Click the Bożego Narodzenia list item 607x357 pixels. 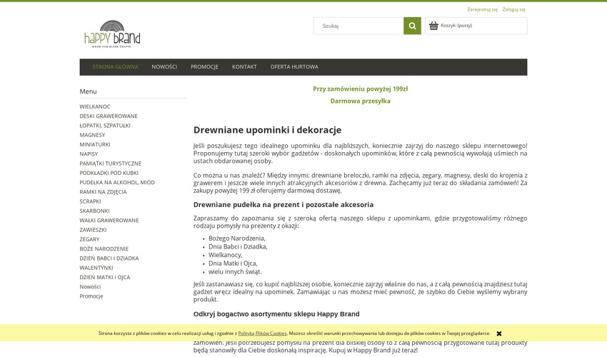click(237, 238)
